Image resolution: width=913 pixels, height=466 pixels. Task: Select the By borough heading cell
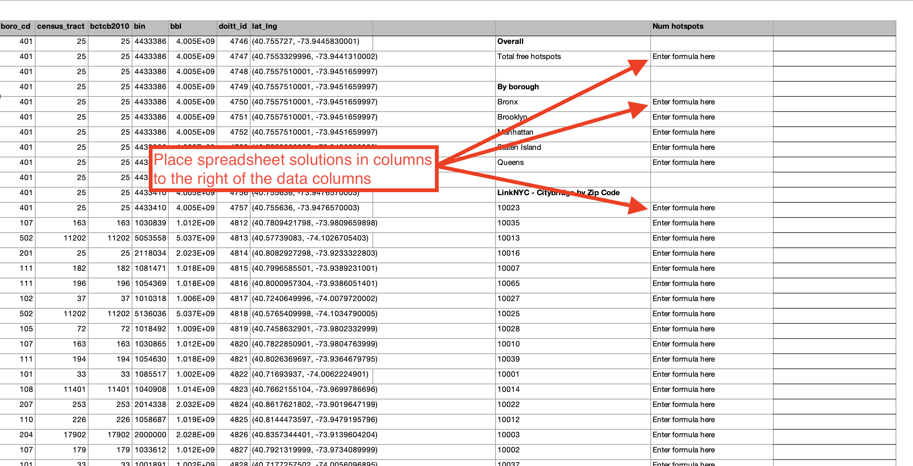pyautogui.click(x=573, y=89)
